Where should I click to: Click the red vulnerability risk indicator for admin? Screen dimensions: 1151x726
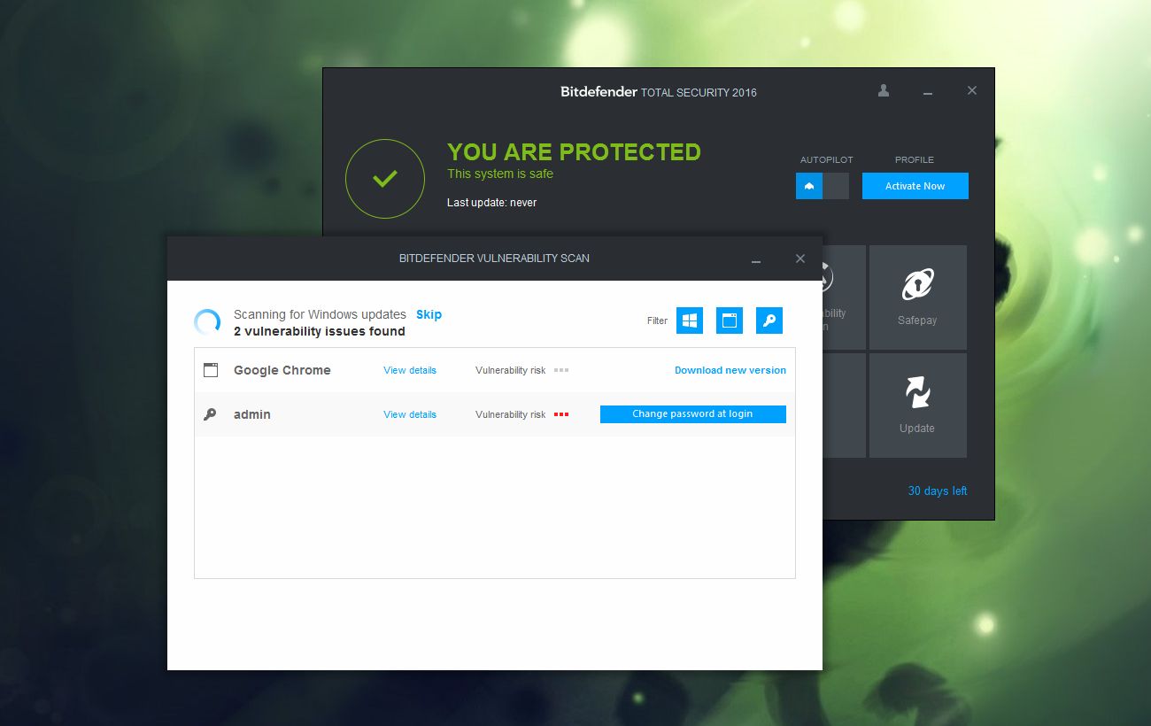click(561, 414)
